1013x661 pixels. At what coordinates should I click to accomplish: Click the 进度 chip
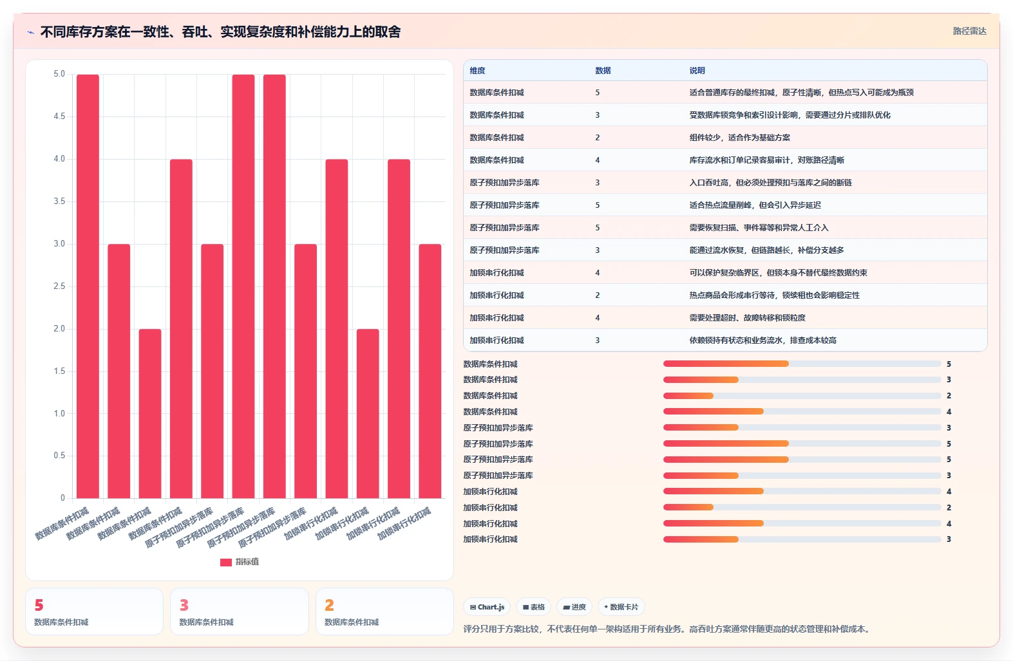(574, 607)
